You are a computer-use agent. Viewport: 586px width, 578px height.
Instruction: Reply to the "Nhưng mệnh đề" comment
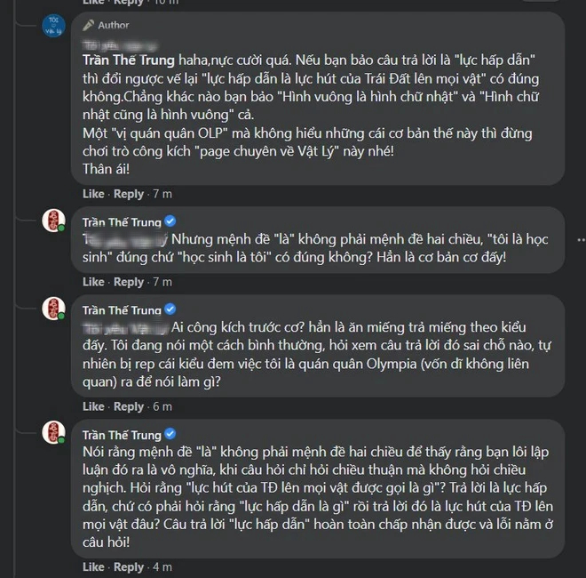(x=129, y=282)
